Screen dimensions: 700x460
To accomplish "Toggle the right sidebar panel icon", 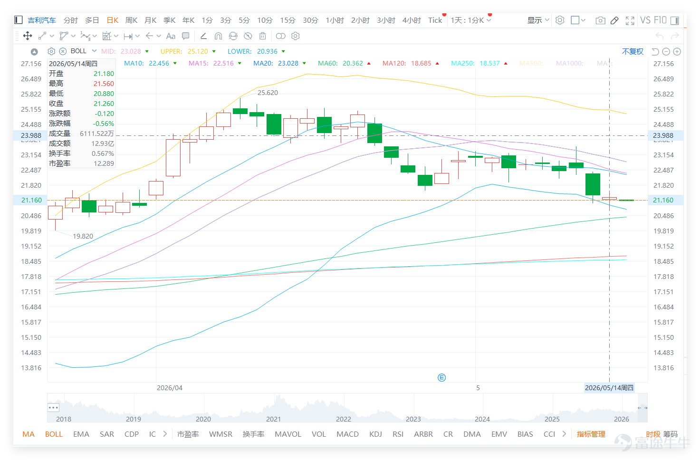I will [675, 20].
